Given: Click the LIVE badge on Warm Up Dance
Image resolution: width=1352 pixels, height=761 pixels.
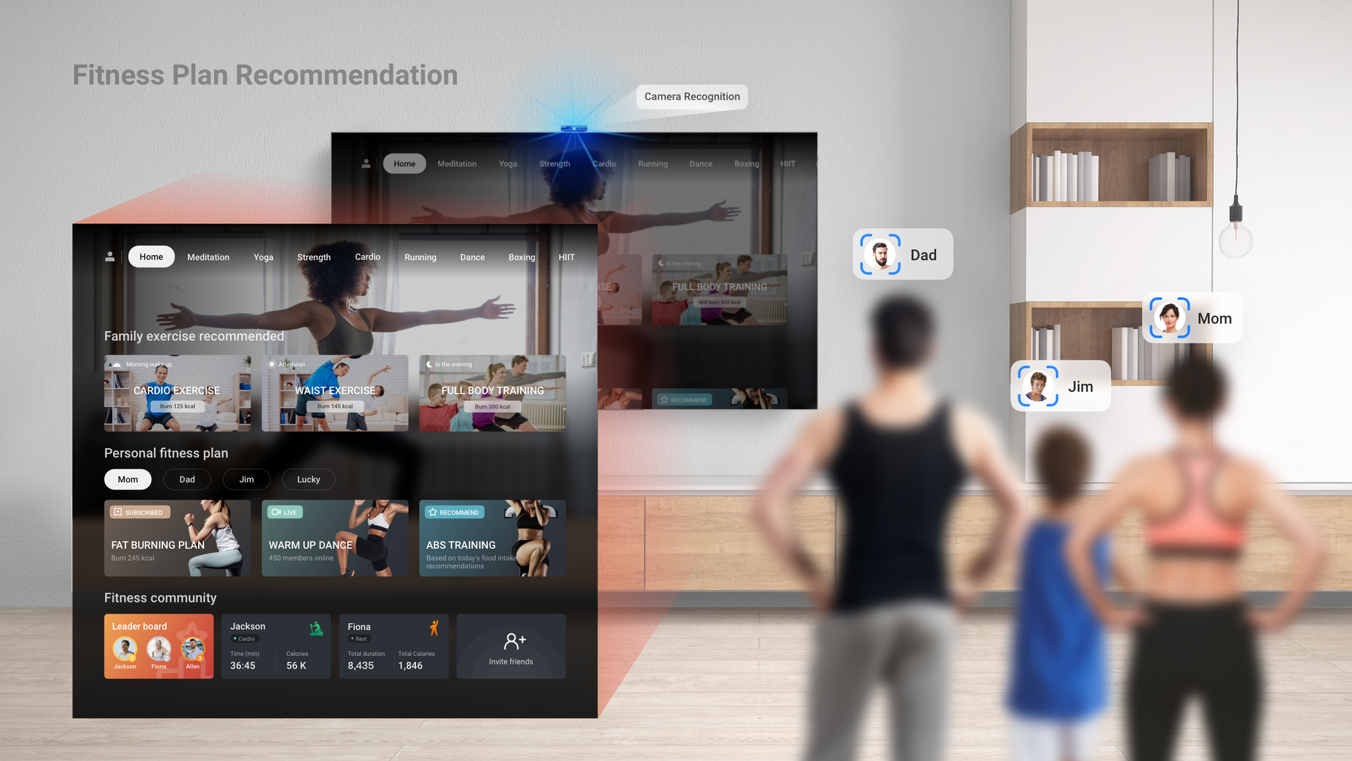Looking at the screenshot, I should tap(283, 512).
